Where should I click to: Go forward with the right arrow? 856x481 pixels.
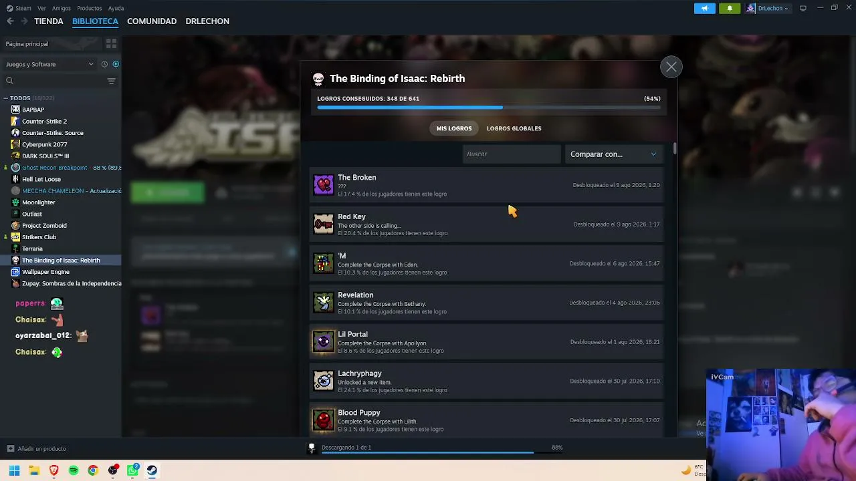tap(24, 21)
